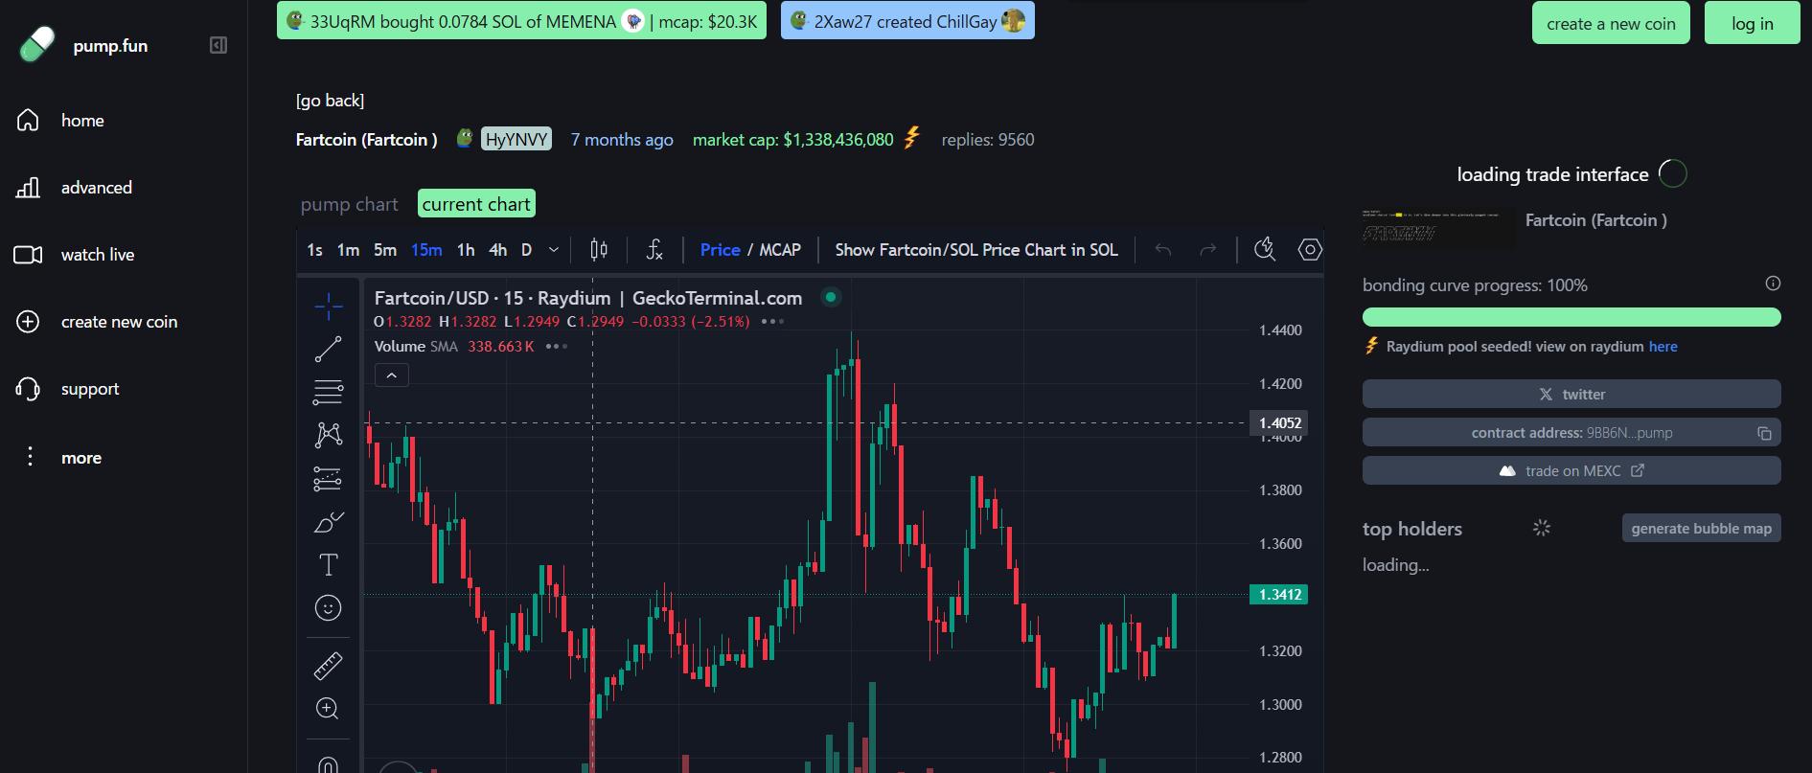Activate the zoom in tool
The width and height of the screenshot is (1812, 773).
(x=329, y=709)
